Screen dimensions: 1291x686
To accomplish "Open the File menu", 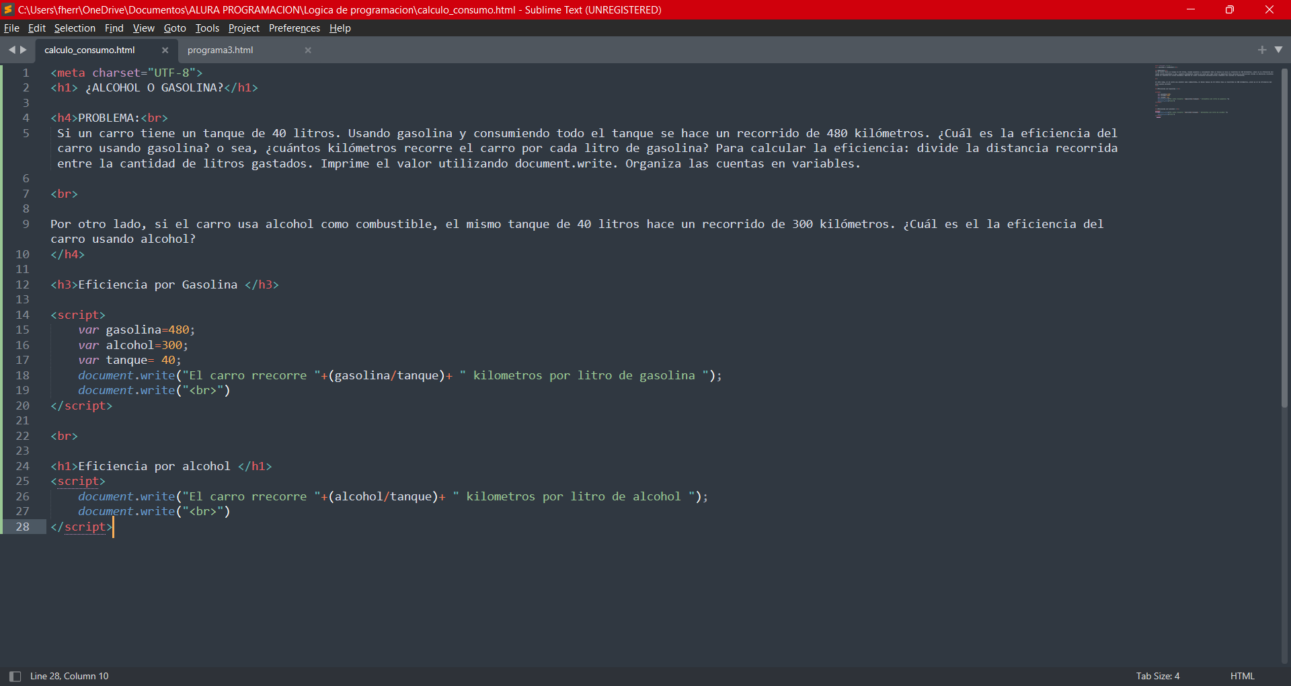I will [11, 28].
